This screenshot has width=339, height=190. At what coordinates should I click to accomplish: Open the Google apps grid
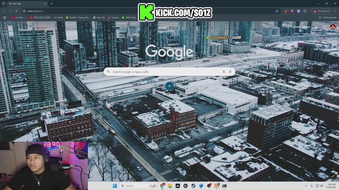(x=324, y=27)
